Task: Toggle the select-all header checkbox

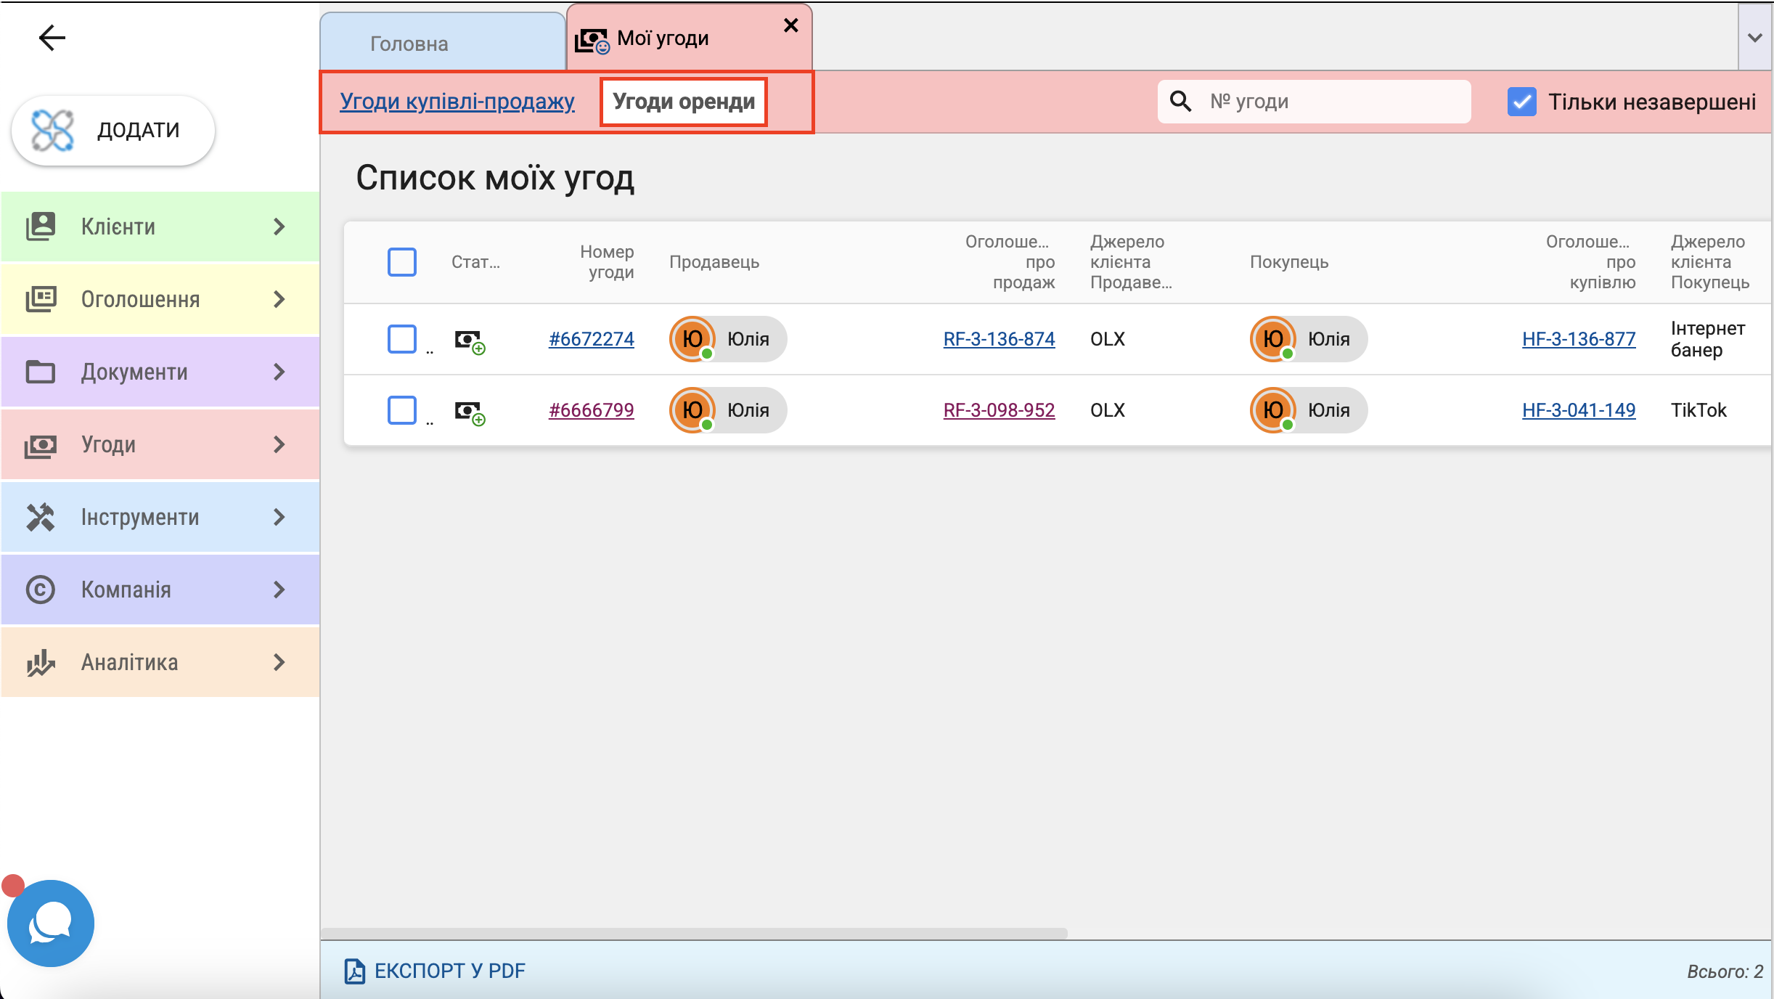Action: coord(402,262)
